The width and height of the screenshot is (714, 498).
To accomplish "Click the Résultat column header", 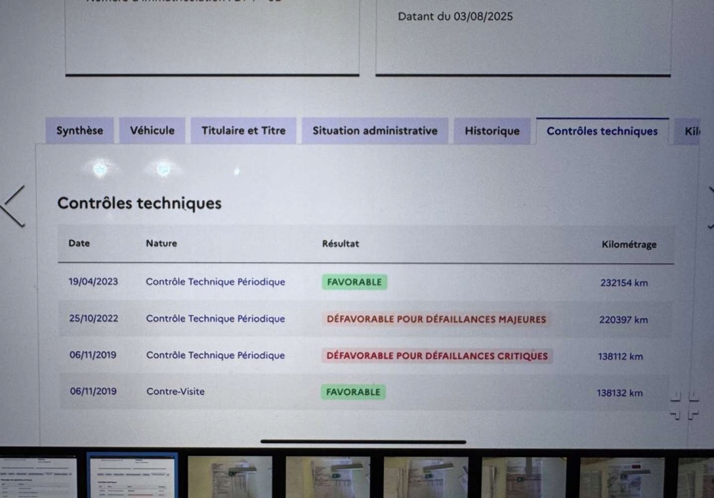I will pos(341,244).
